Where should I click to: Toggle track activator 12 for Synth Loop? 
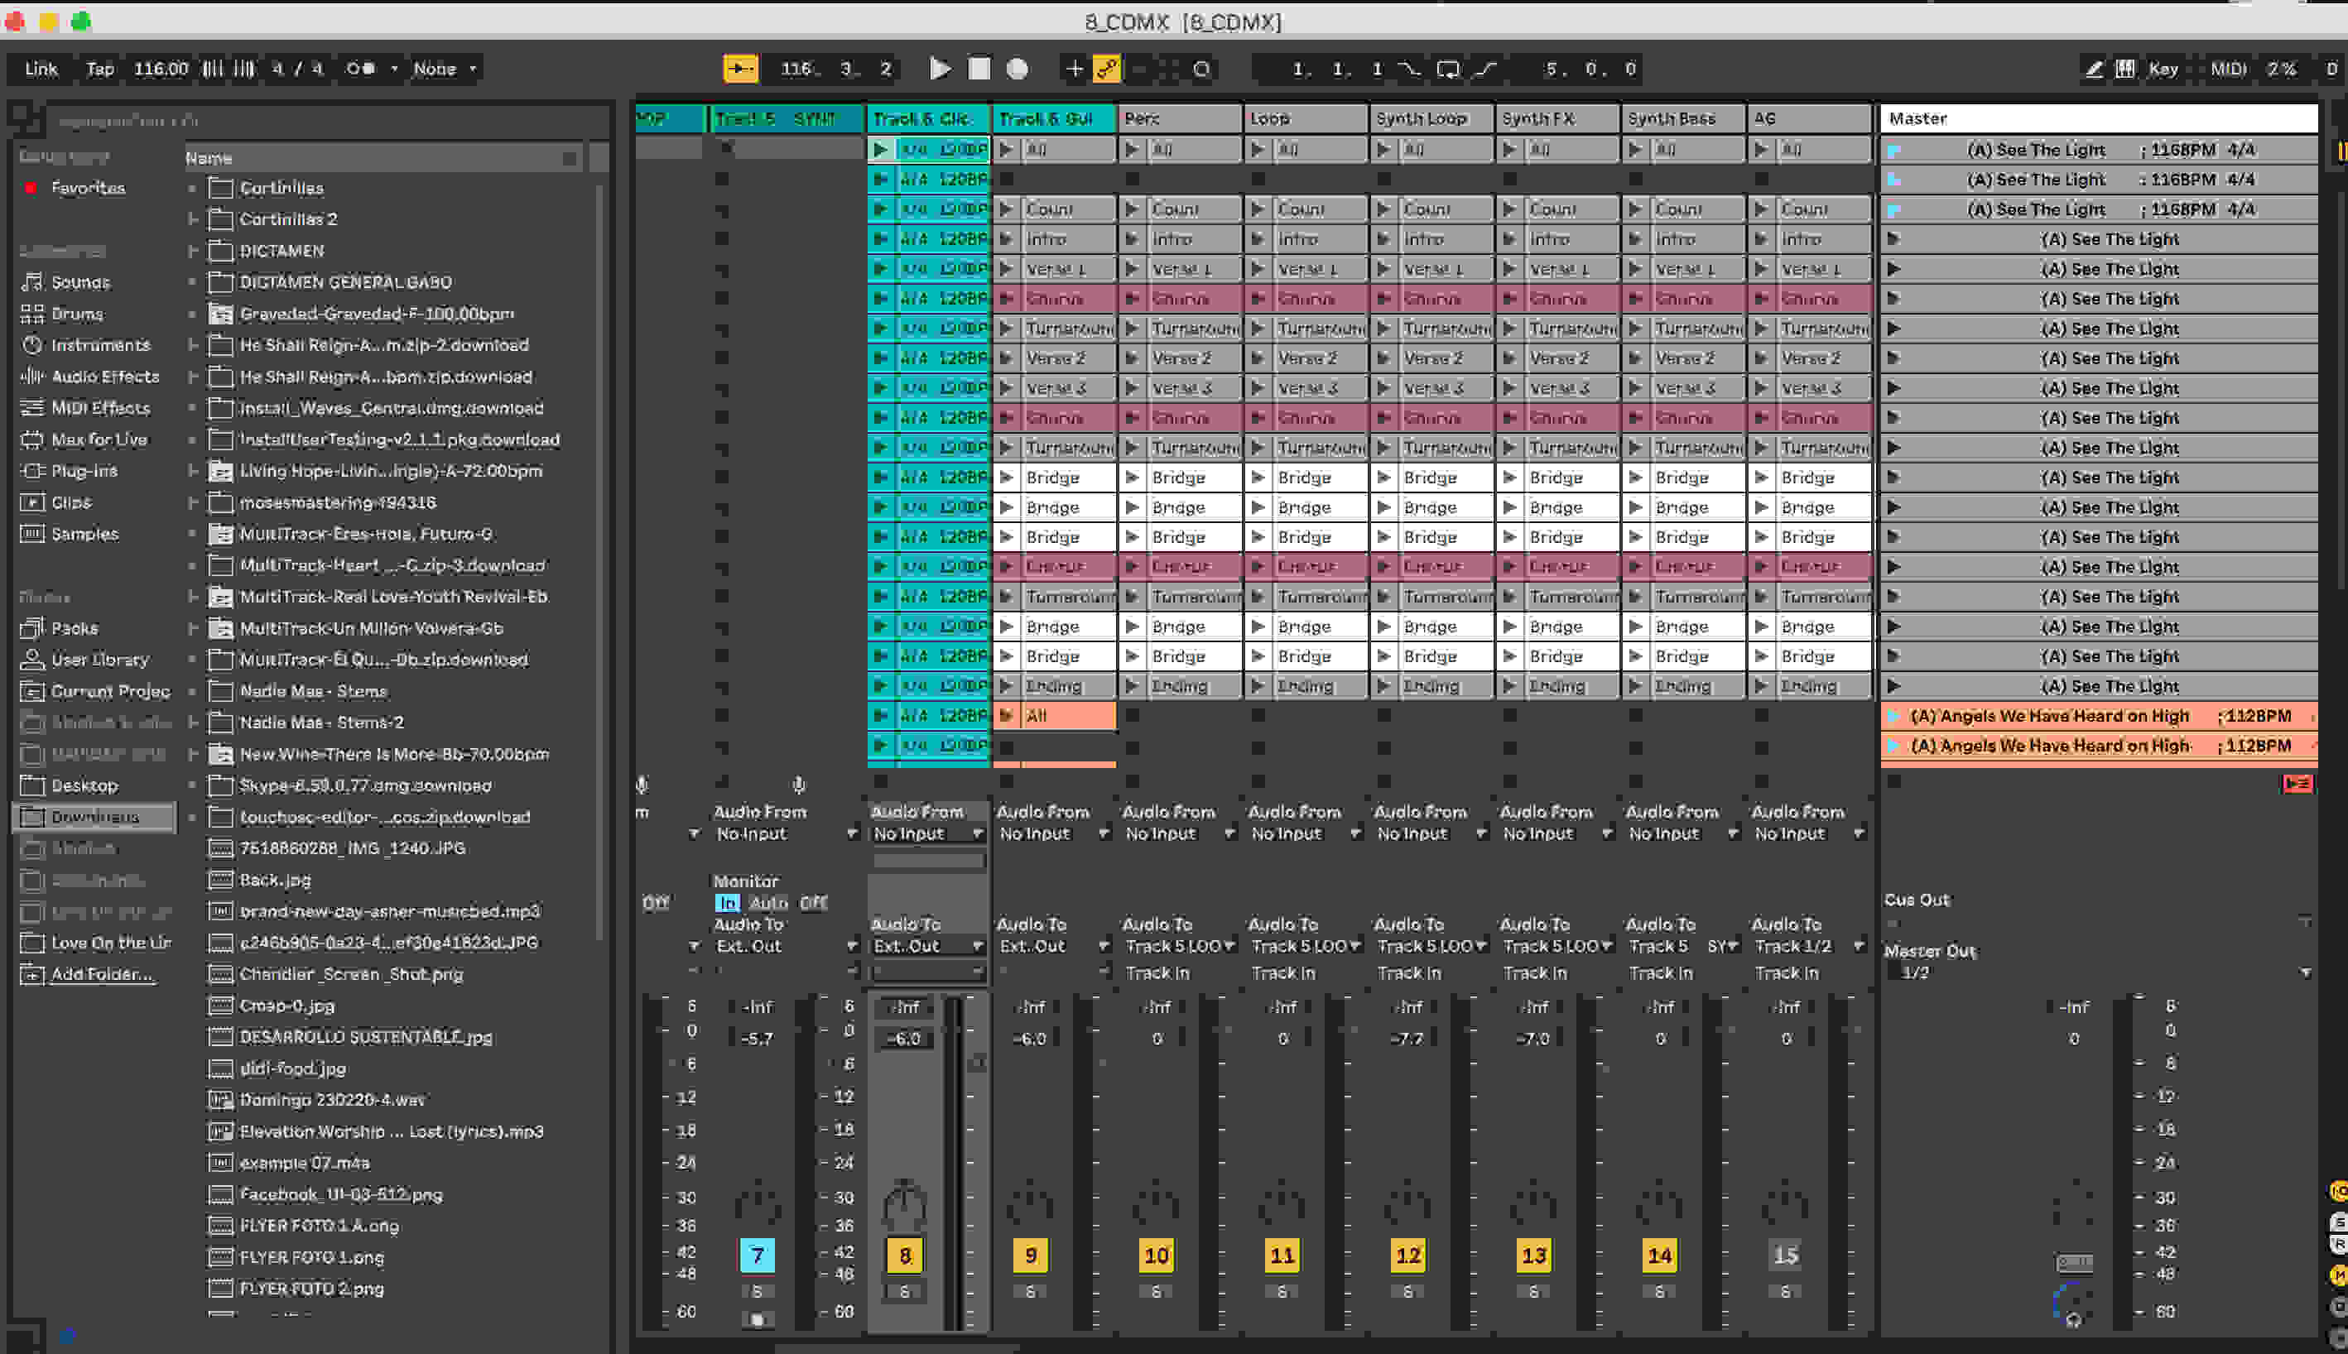click(x=1407, y=1255)
